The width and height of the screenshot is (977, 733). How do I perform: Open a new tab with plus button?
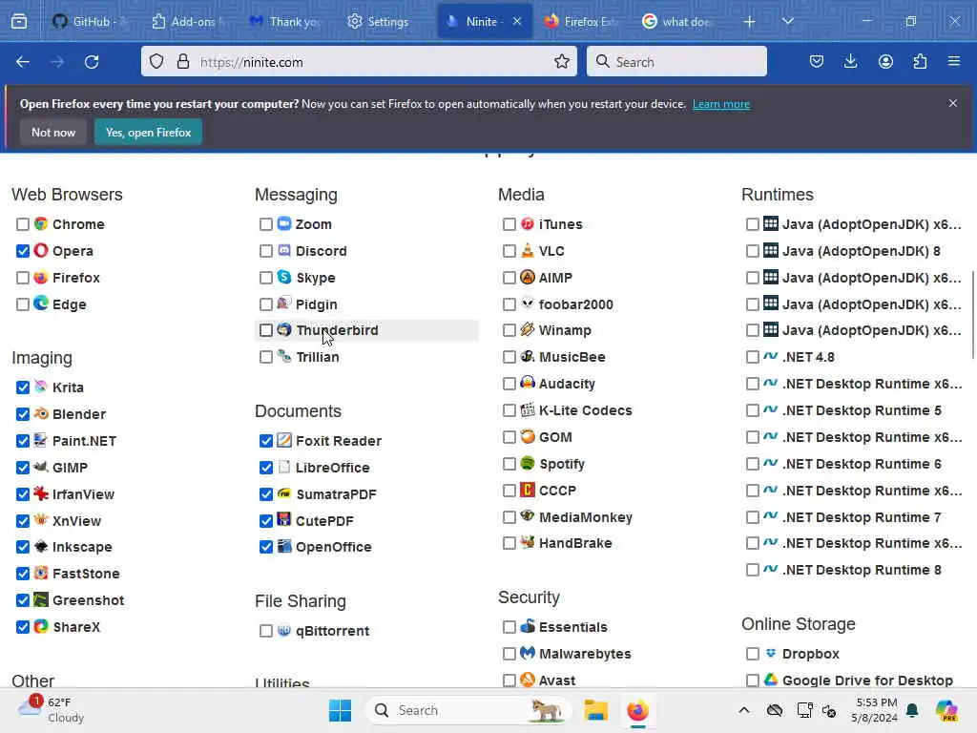click(750, 22)
